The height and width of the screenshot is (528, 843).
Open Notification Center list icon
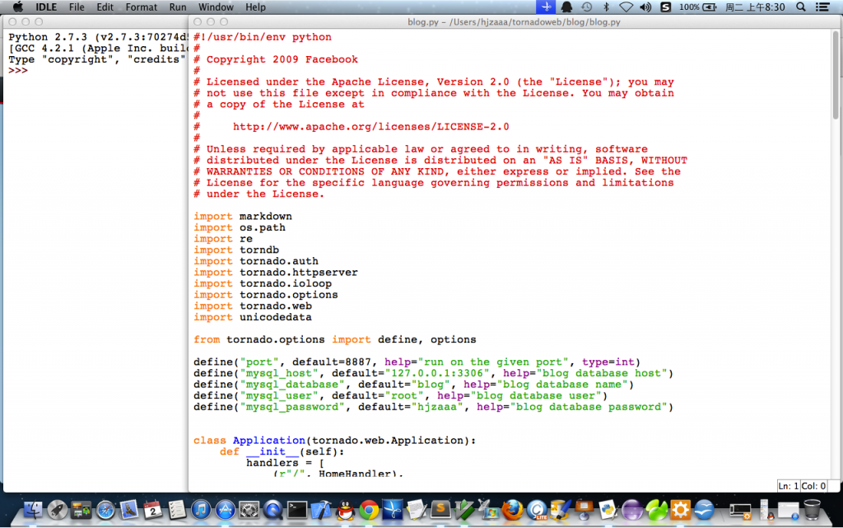click(x=822, y=7)
